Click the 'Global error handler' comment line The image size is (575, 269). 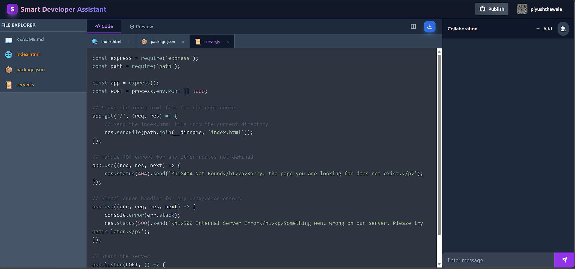[x=167, y=199]
